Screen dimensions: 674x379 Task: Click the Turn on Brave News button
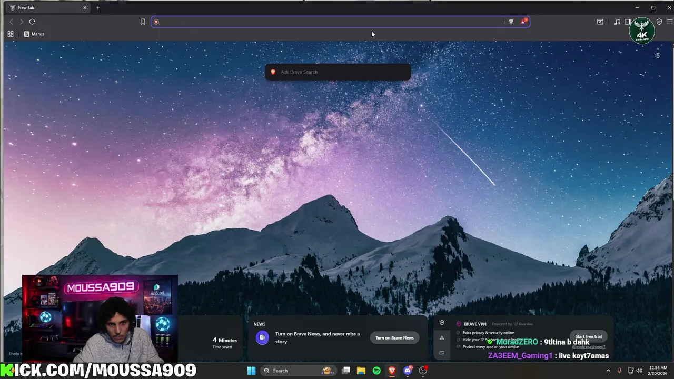coord(394,337)
